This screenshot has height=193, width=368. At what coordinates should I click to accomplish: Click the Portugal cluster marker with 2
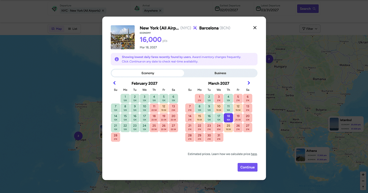pos(78,136)
